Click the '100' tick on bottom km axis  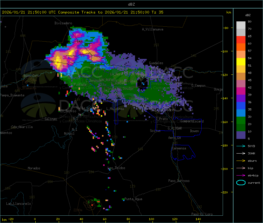151,219
